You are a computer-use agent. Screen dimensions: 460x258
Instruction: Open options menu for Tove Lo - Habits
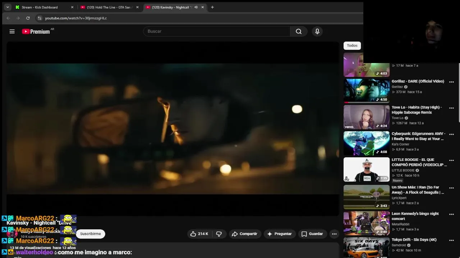coord(451,108)
